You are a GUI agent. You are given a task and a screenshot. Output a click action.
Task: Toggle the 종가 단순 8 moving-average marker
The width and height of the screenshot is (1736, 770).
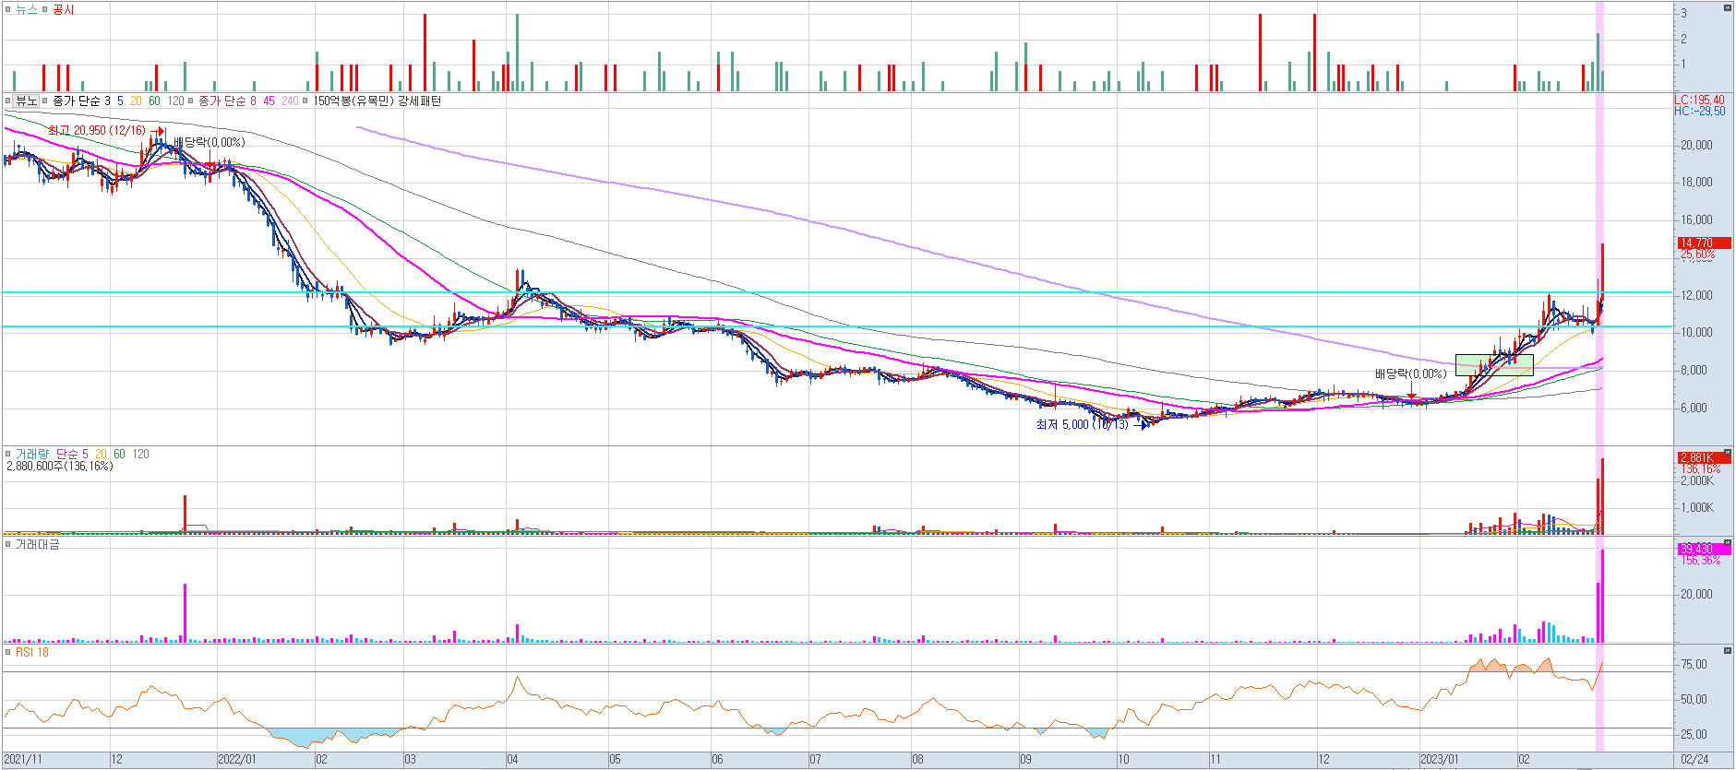pyautogui.click(x=192, y=101)
